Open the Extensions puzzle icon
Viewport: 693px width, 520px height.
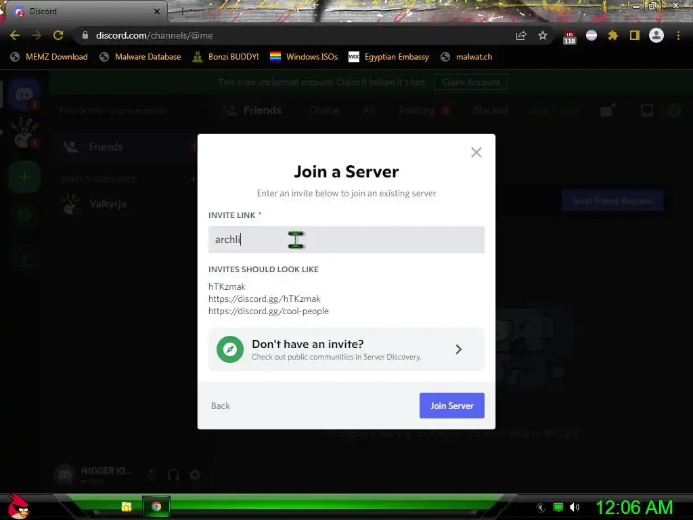point(612,35)
